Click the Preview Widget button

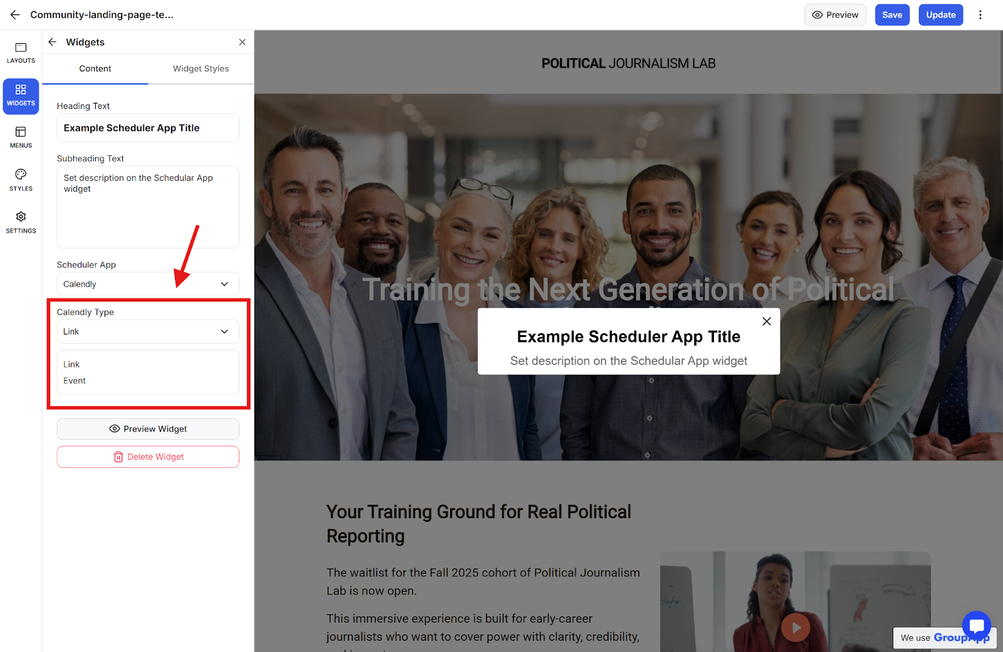148,429
